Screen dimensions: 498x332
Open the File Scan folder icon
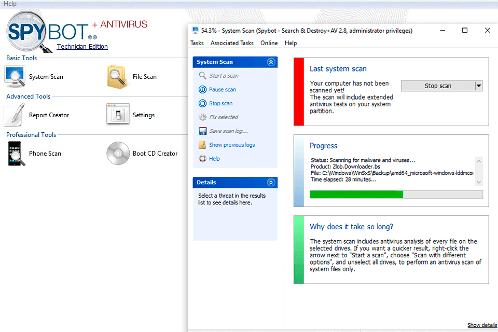(117, 77)
